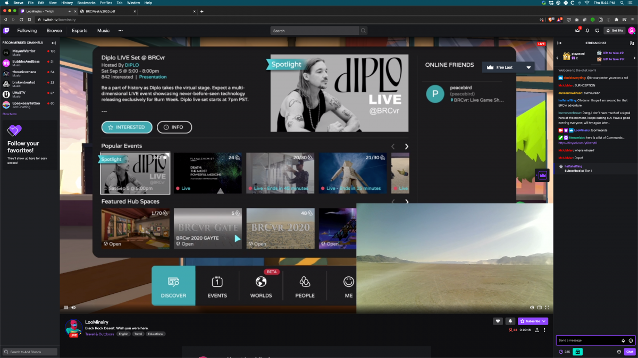Click the Twitch search magnifier button

[364, 31]
